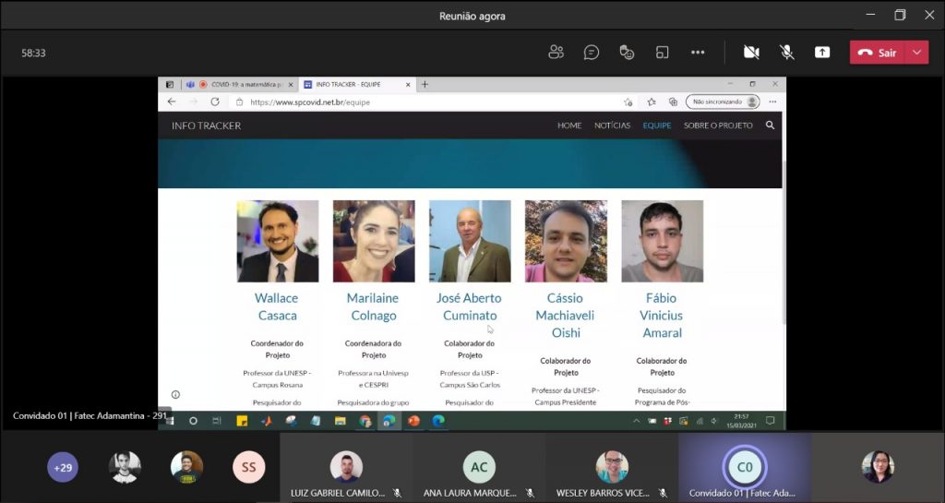Viewport: 945px width, 503px height.
Task: Click the INFO TRACKER site logo
Action: click(206, 126)
